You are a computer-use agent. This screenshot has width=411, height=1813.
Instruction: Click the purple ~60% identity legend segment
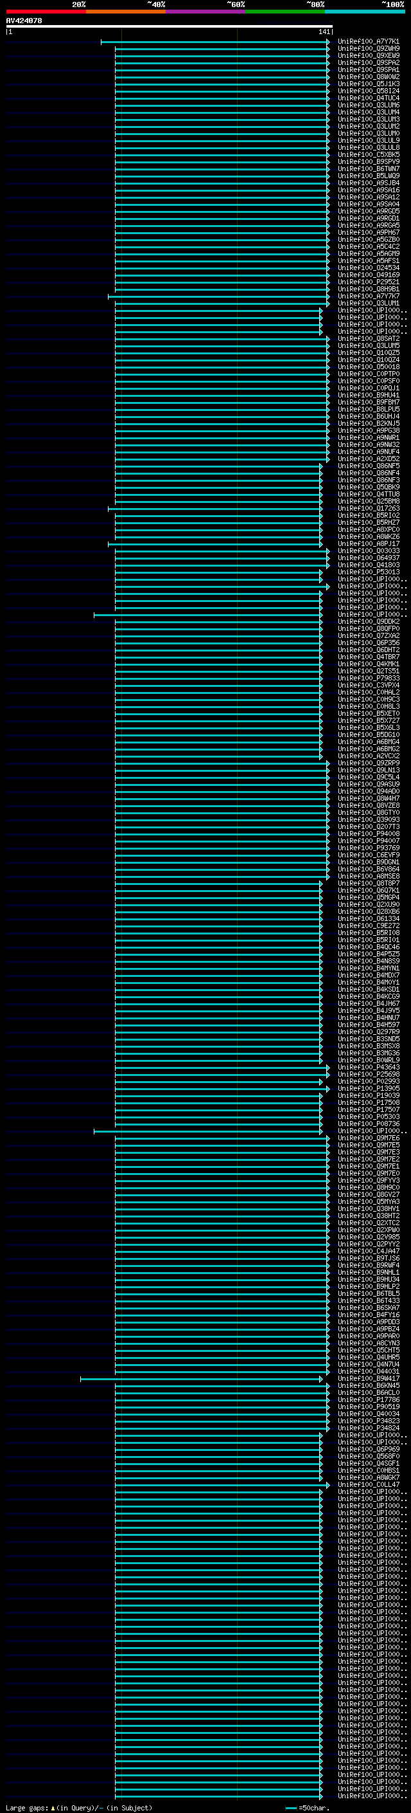tap(205, 12)
